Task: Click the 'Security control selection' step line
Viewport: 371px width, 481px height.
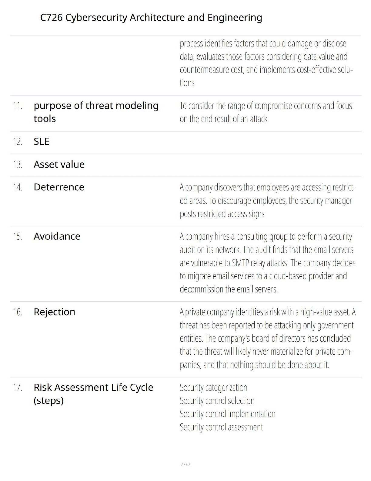Action: tap(217, 401)
